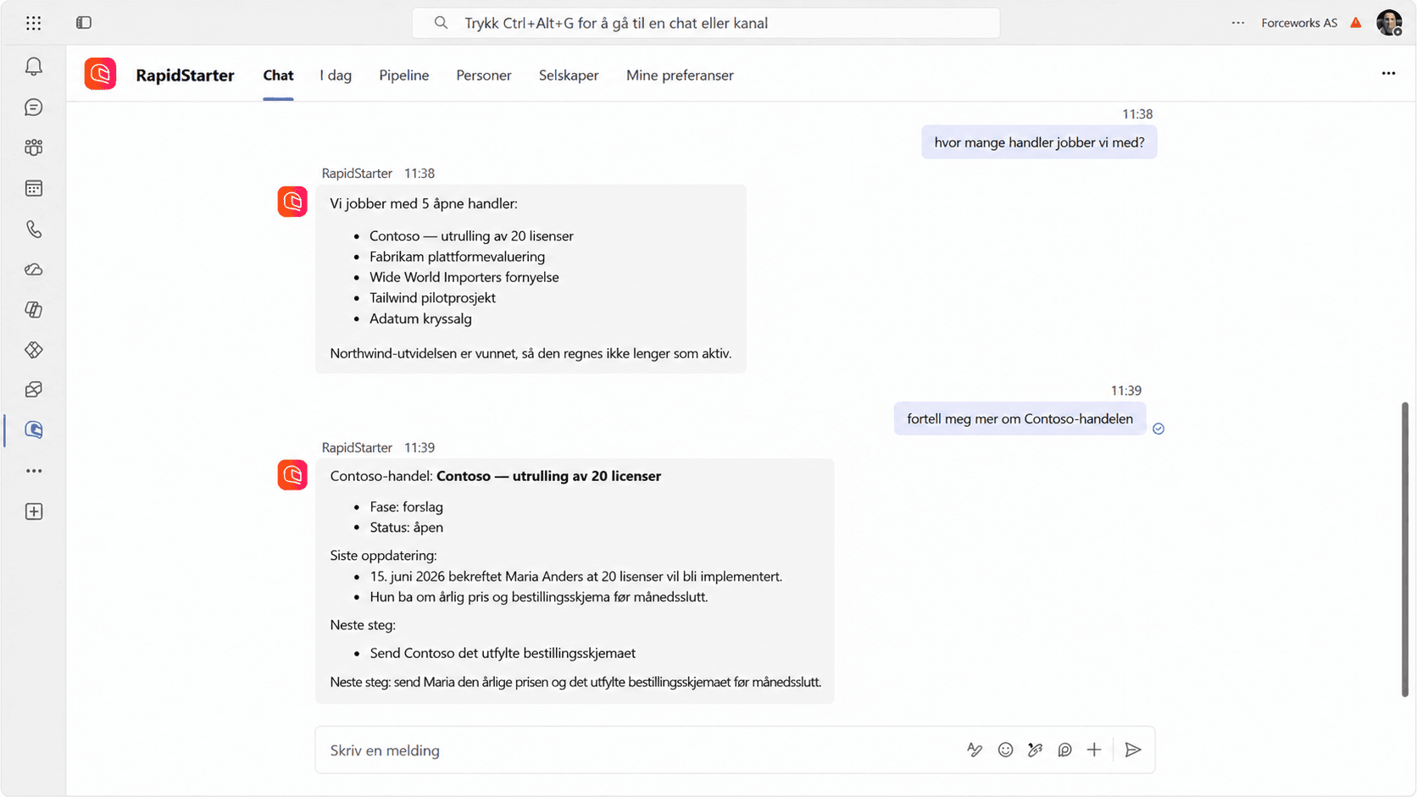Click 'Fabrikam plattformevaluering' list item
This screenshot has width=1417, height=797.
(457, 257)
